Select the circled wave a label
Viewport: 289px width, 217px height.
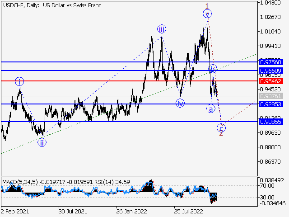(211, 108)
